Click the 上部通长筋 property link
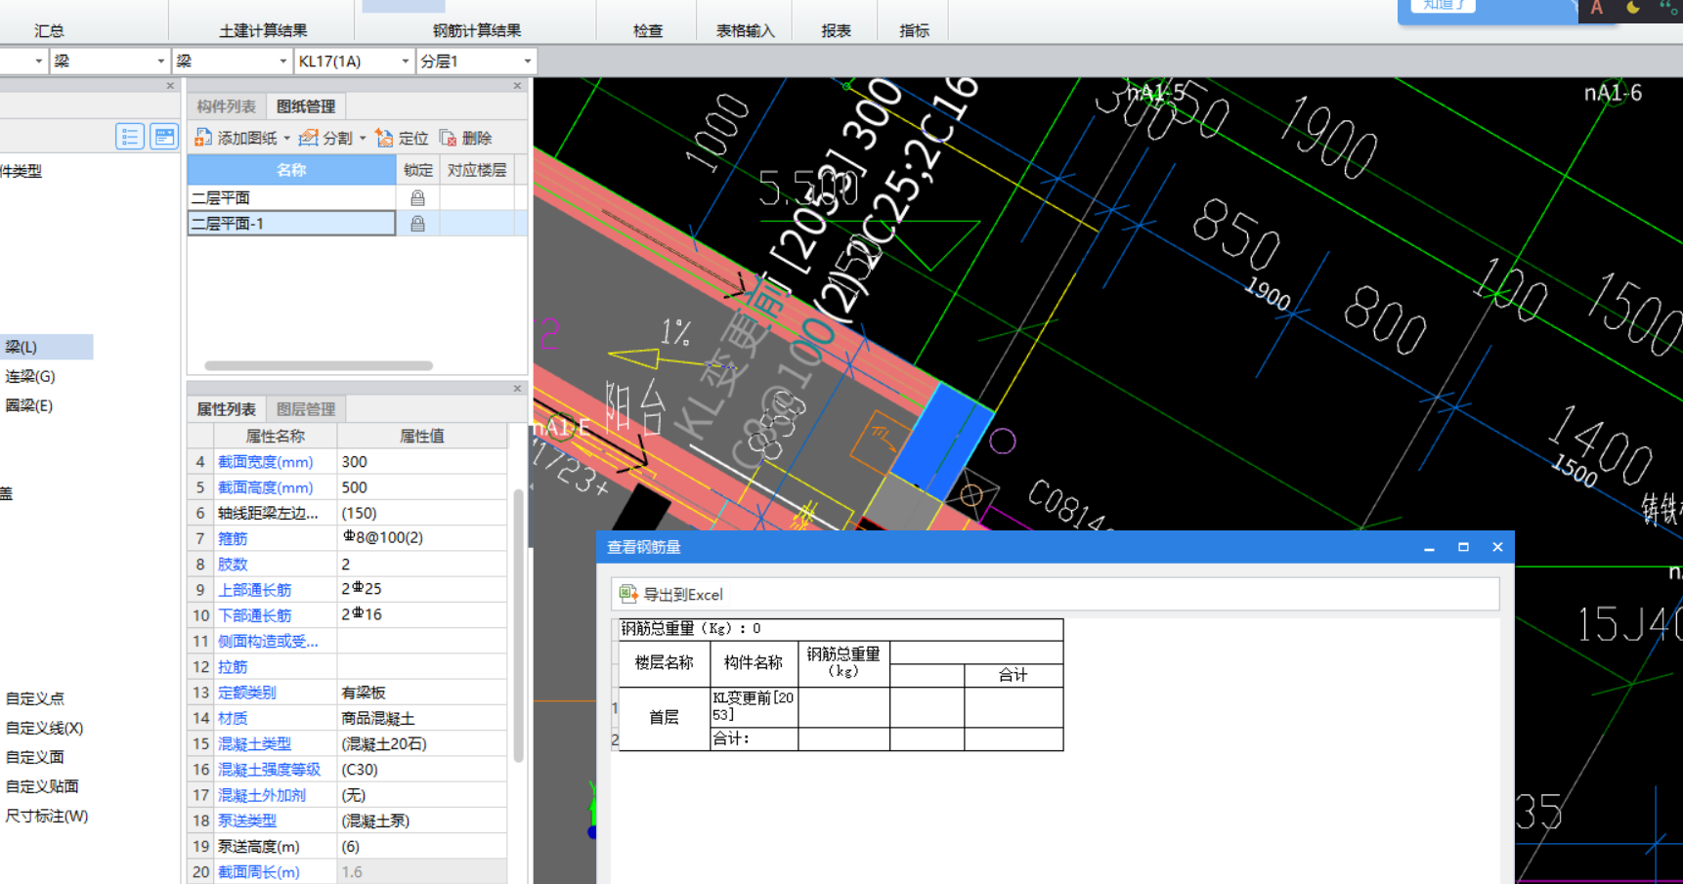This screenshot has width=1683, height=884. pyautogui.click(x=254, y=590)
